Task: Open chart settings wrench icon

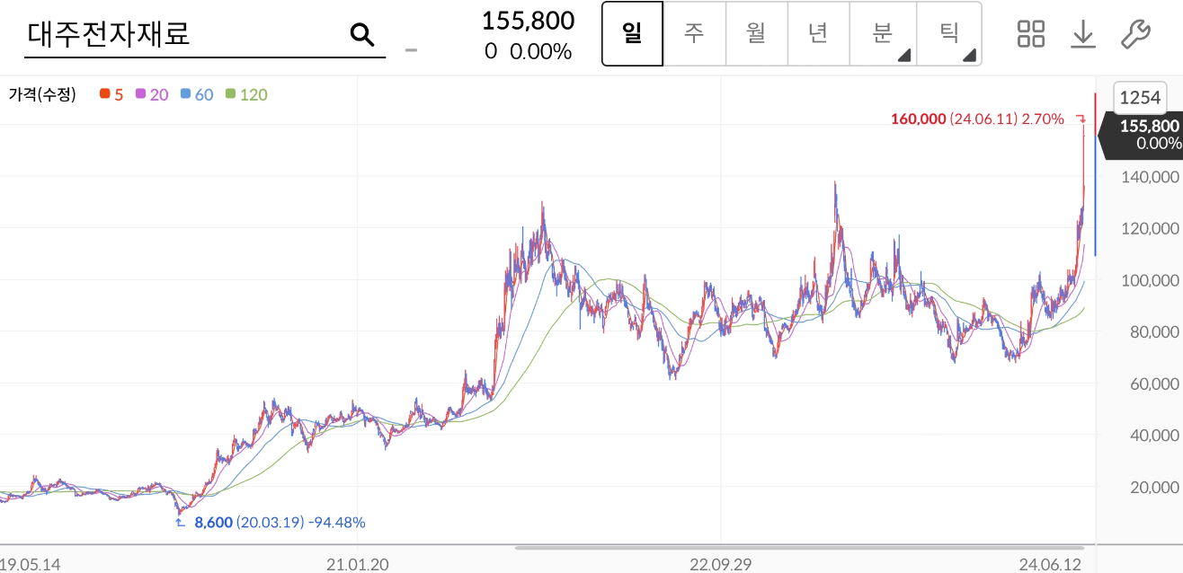Action: 1135,34
